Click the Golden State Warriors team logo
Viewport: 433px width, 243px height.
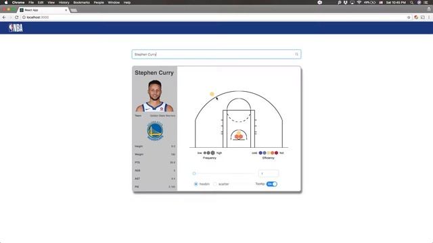155,131
